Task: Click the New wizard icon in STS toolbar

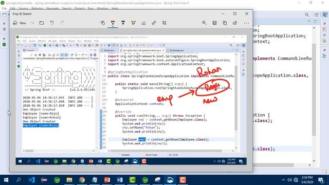Action: [x=4, y=15]
